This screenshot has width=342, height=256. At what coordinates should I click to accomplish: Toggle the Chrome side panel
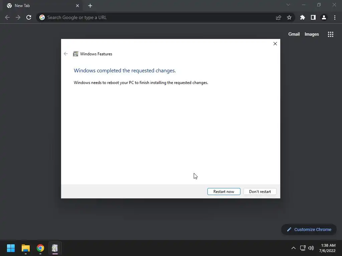point(313,17)
